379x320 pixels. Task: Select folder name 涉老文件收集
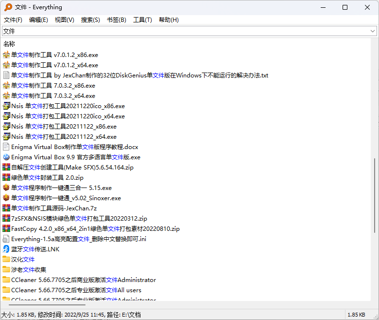coord(29,269)
